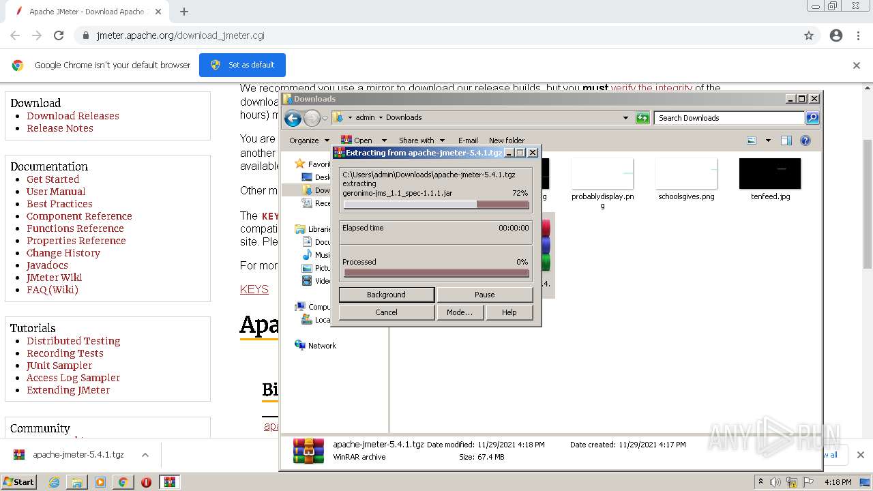Screen dimensions: 873x491
Task: Expand the Open button dropdown arrow
Action: point(384,140)
